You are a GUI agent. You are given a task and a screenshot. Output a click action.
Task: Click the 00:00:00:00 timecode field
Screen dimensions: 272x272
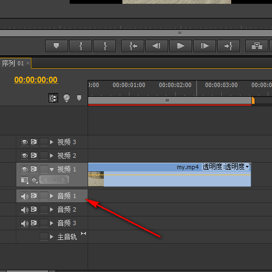coord(36,80)
